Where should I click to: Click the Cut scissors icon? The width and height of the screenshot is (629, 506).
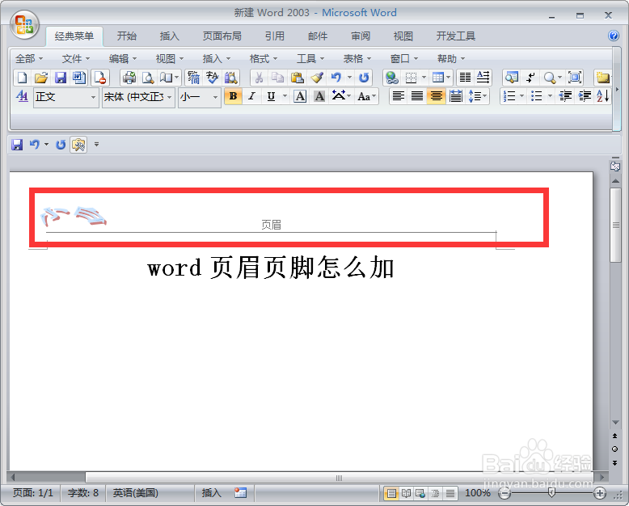tap(259, 78)
